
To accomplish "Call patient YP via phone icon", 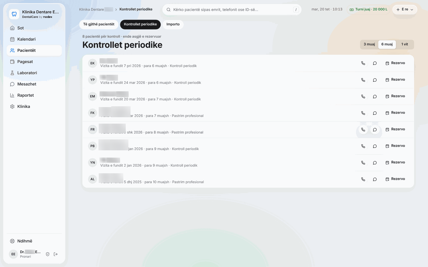I will pyautogui.click(x=363, y=80).
